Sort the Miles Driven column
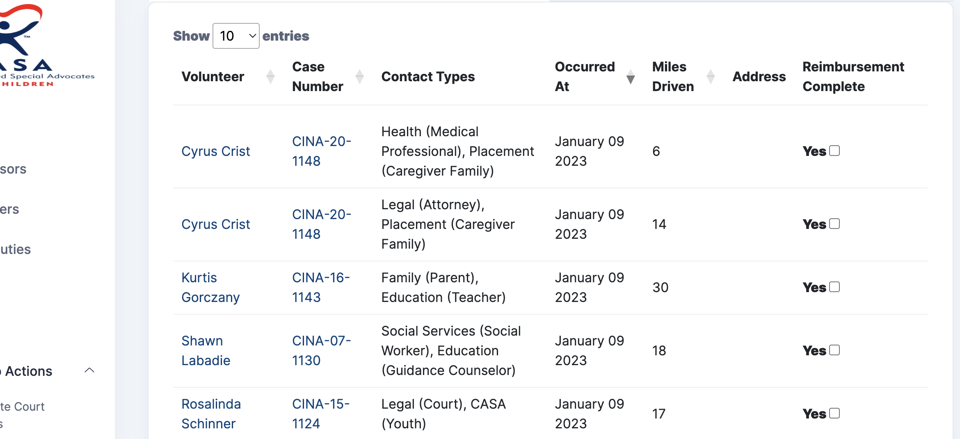Screen dimensions: 960x439 coord(711,76)
